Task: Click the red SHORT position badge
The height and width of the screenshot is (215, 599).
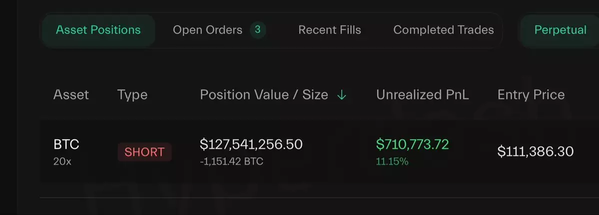Action: tap(144, 152)
